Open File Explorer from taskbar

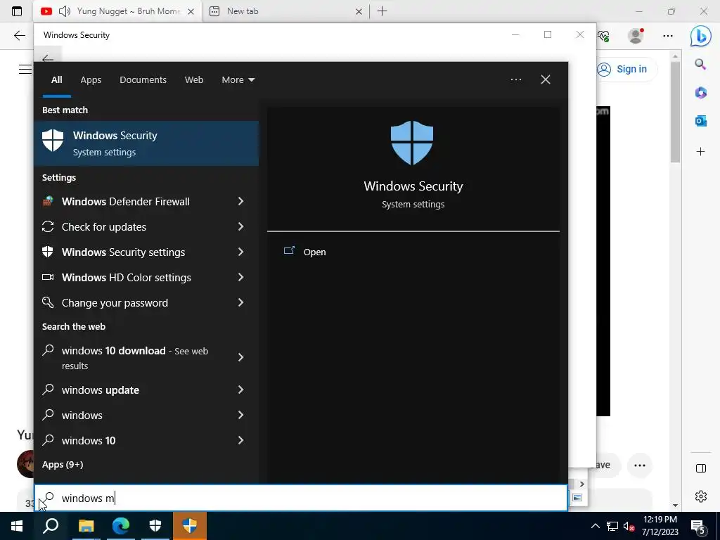[x=86, y=526]
